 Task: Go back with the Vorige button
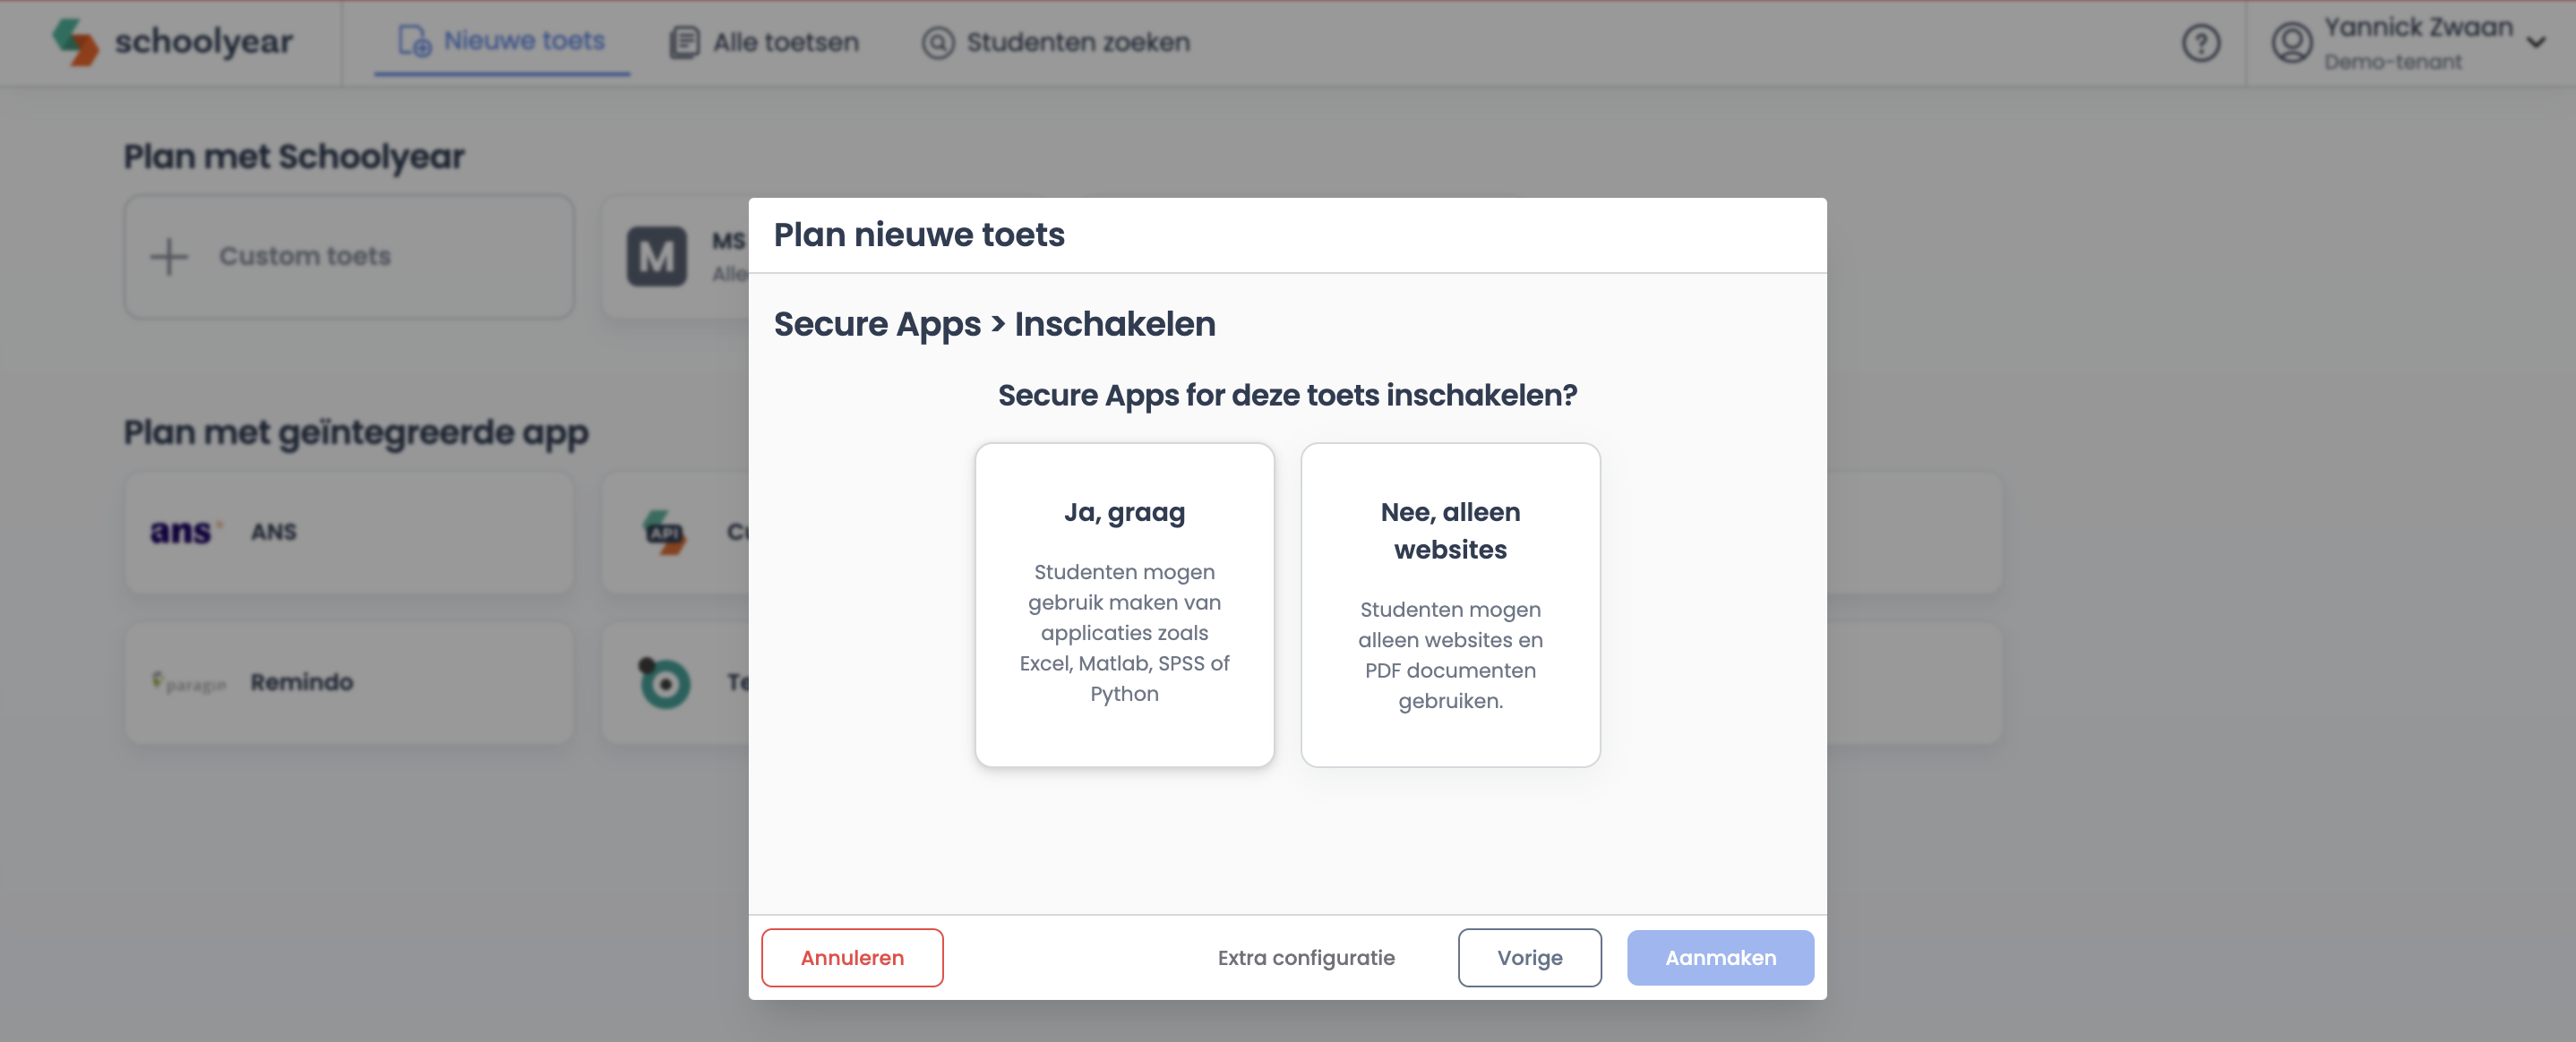(1529, 957)
